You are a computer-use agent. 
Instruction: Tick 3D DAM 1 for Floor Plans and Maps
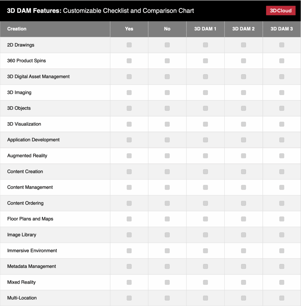point(205,219)
